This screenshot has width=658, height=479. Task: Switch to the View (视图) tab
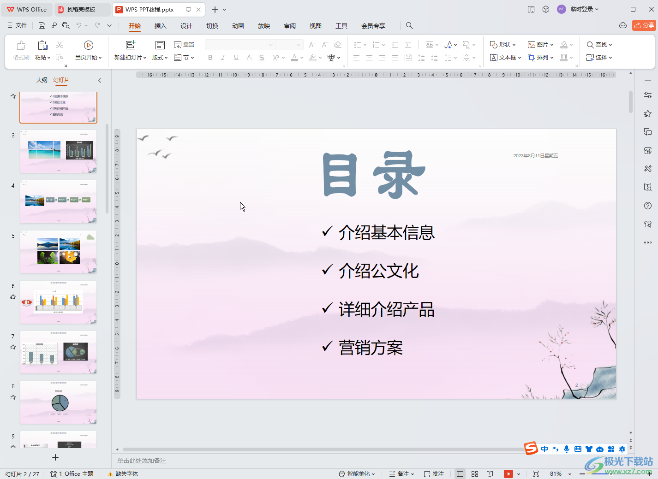click(x=315, y=26)
